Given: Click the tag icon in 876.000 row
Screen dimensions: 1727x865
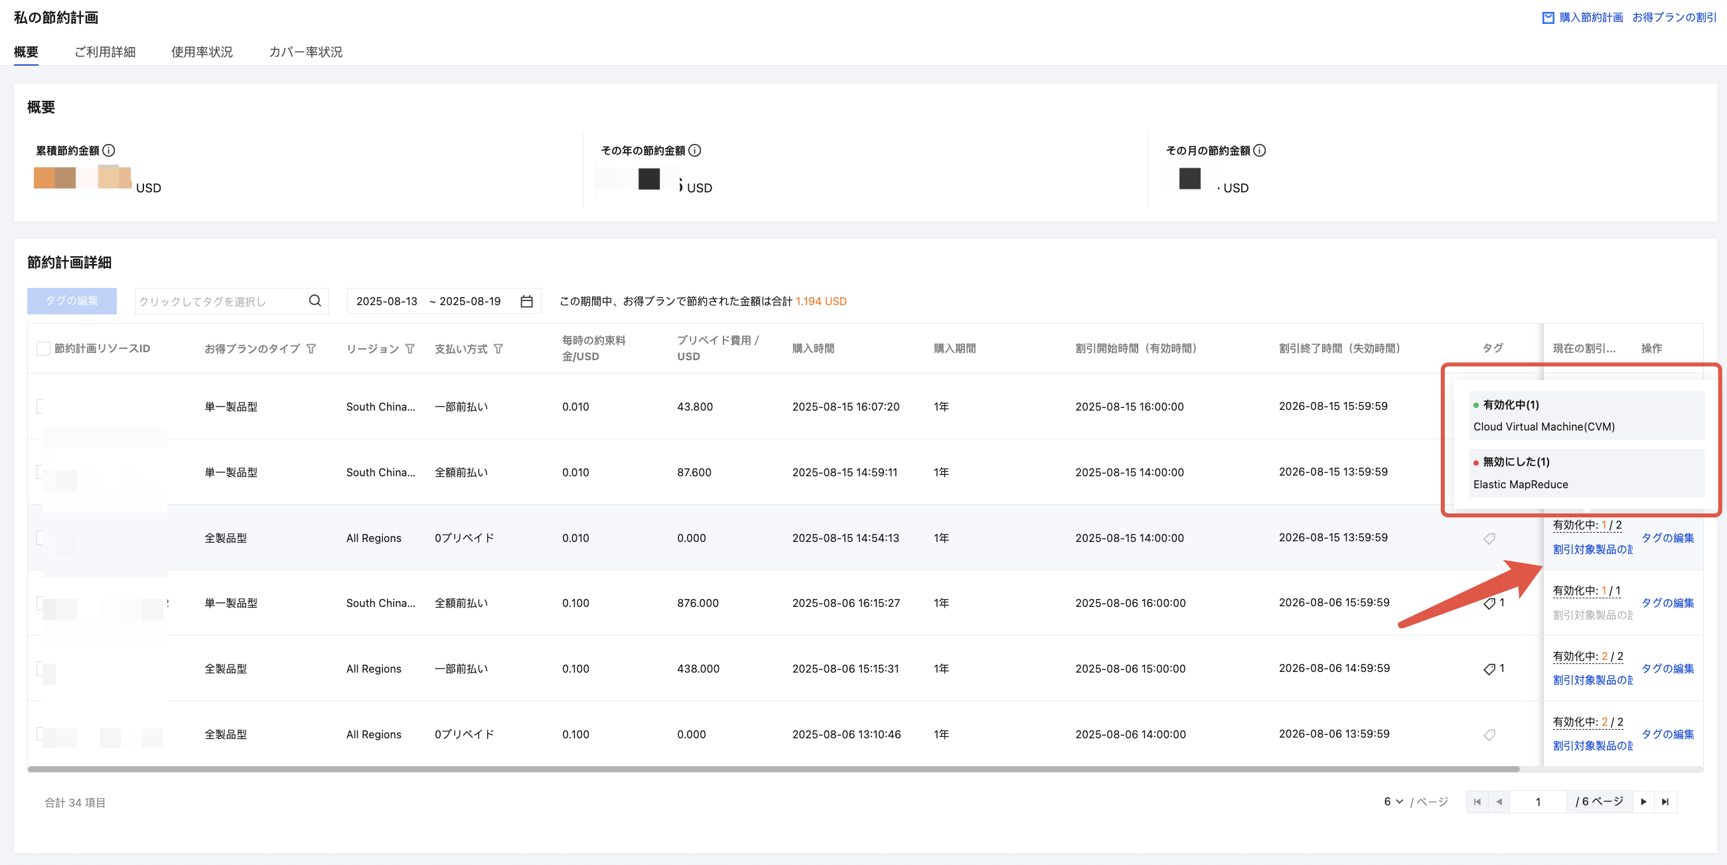Looking at the screenshot, I should 1489,603.
